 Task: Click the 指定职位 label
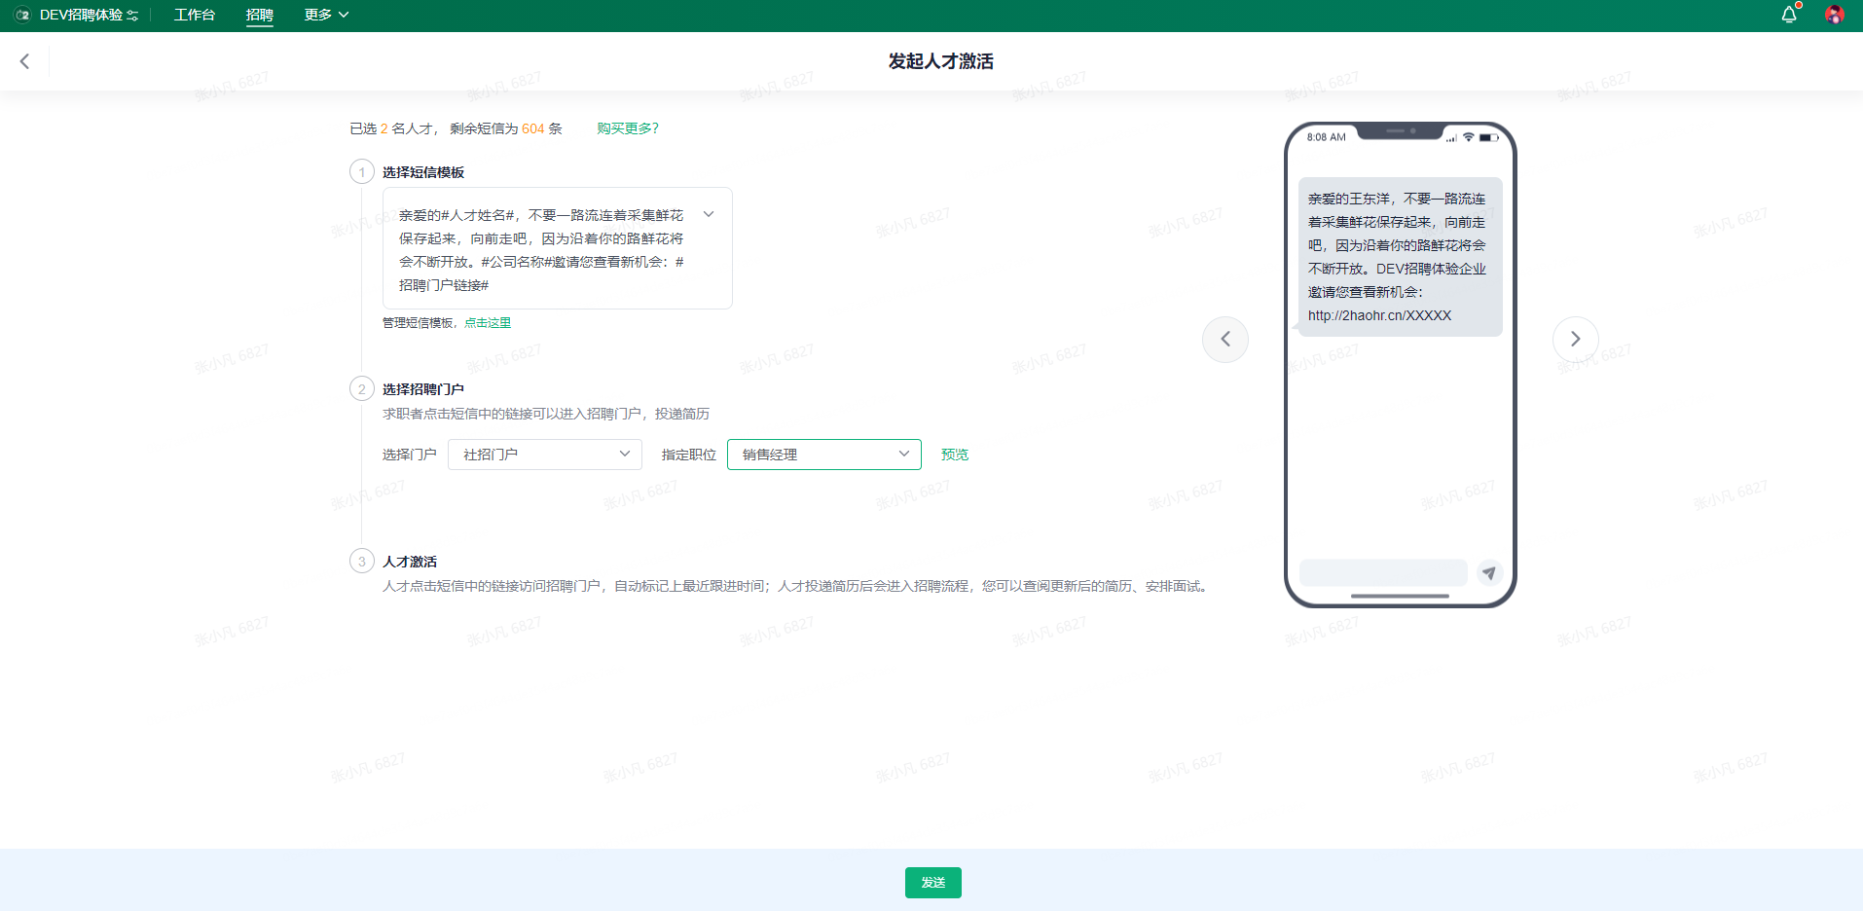click(689, 455)
